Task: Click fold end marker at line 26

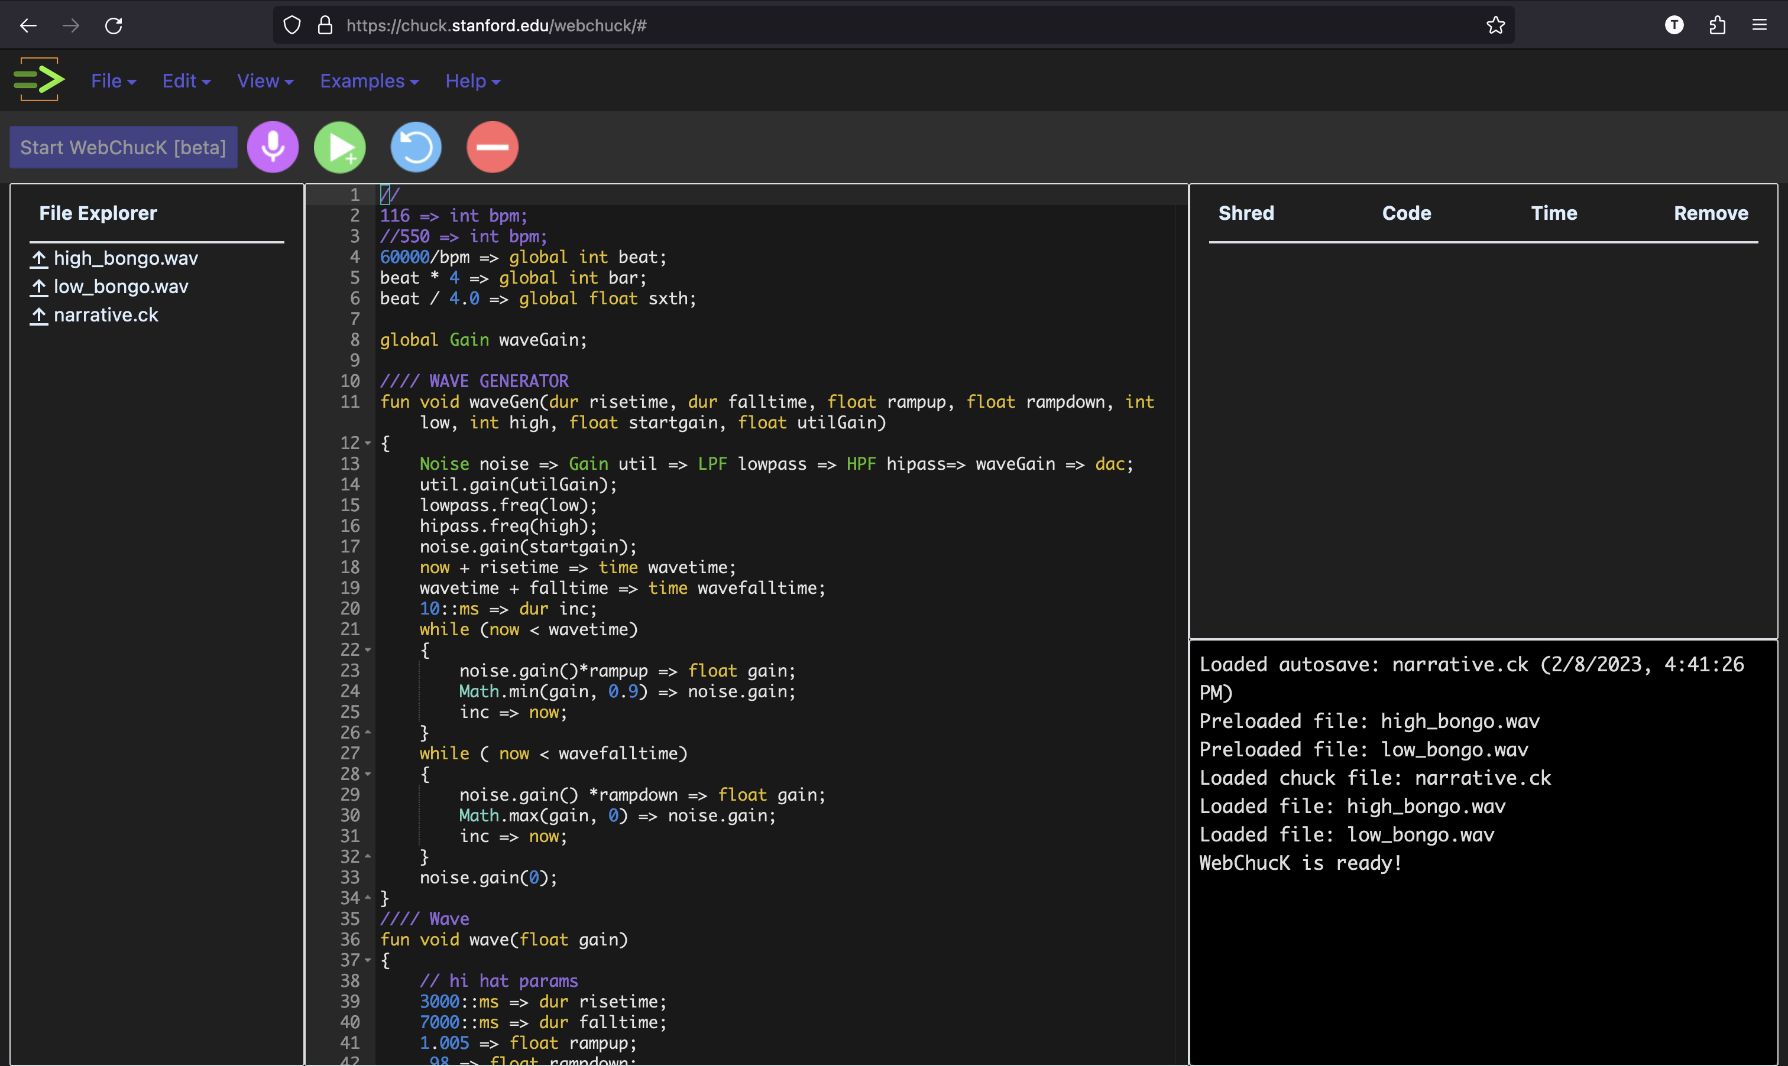Action: [368, 733]
